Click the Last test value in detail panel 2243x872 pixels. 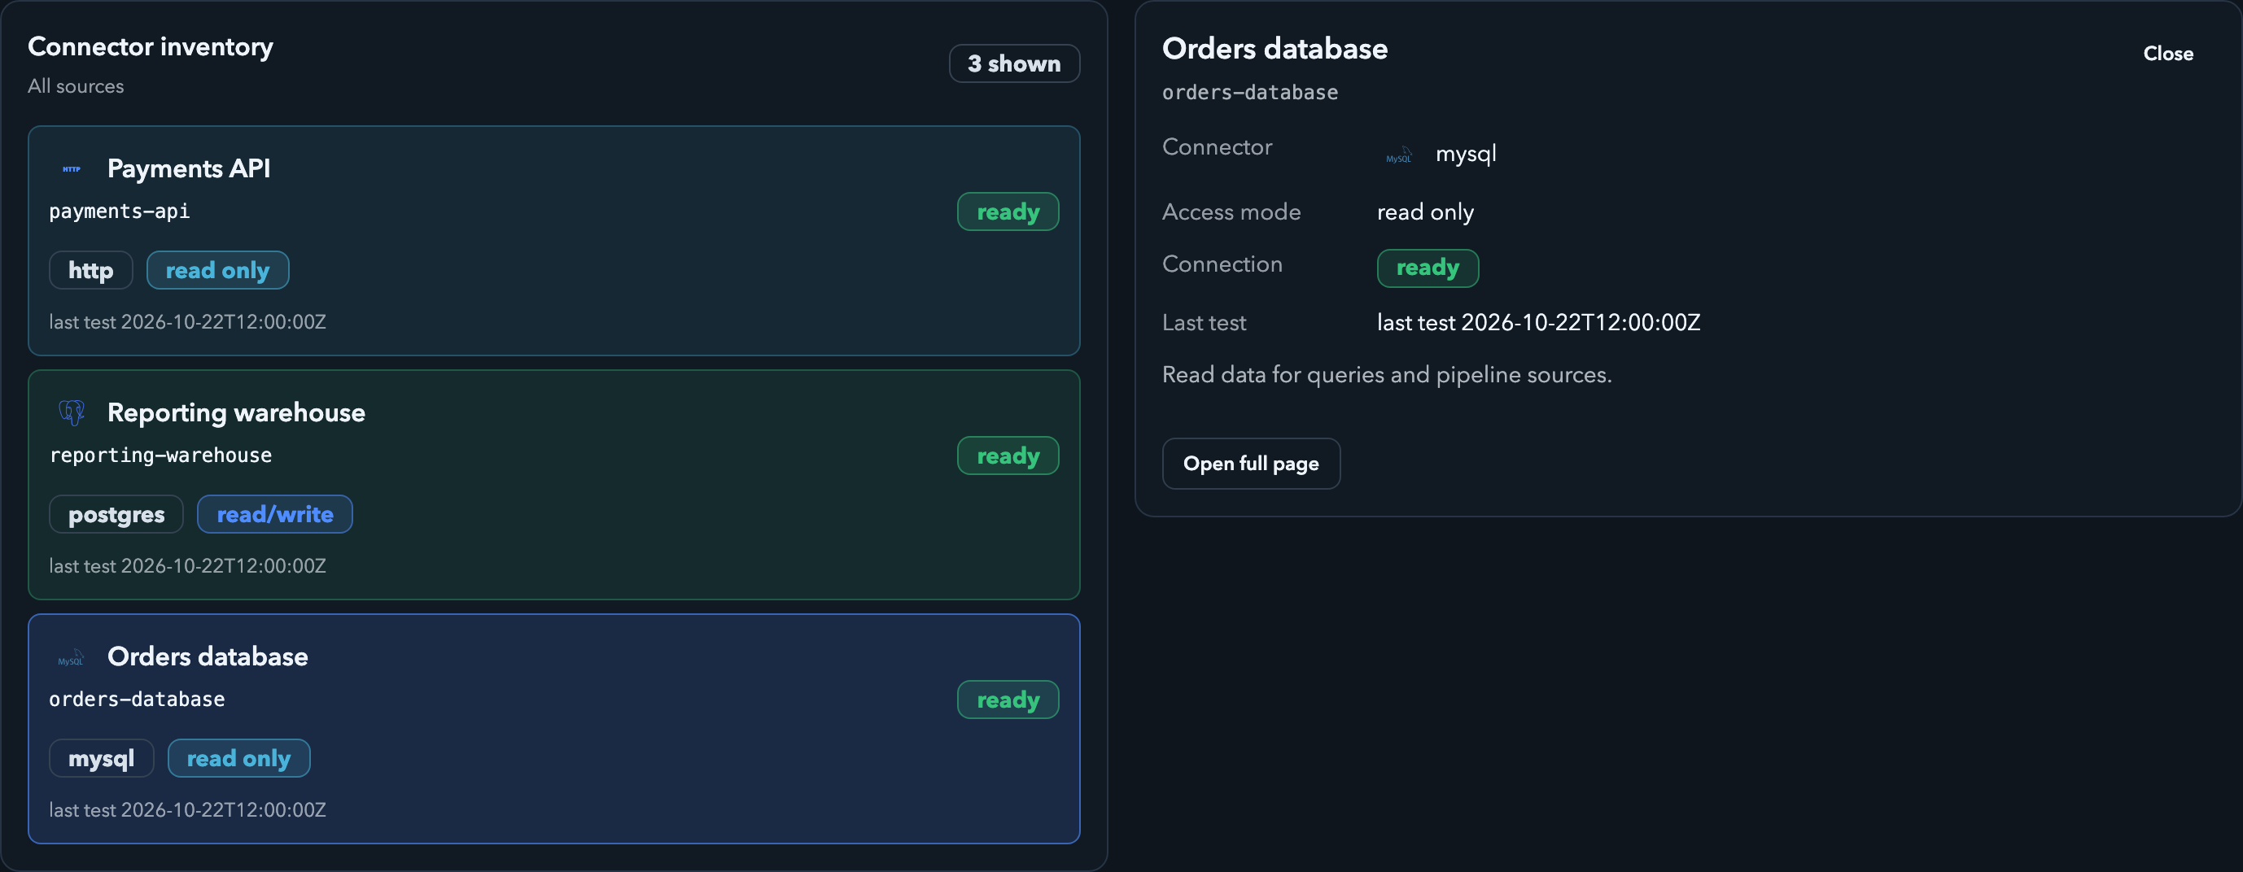click(x=1538, y=323)
